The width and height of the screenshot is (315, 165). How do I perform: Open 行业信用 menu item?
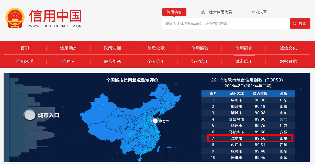(200, 61)
